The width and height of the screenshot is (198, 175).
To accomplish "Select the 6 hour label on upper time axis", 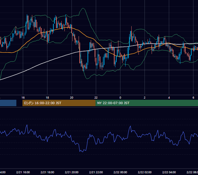I will 193,98.
